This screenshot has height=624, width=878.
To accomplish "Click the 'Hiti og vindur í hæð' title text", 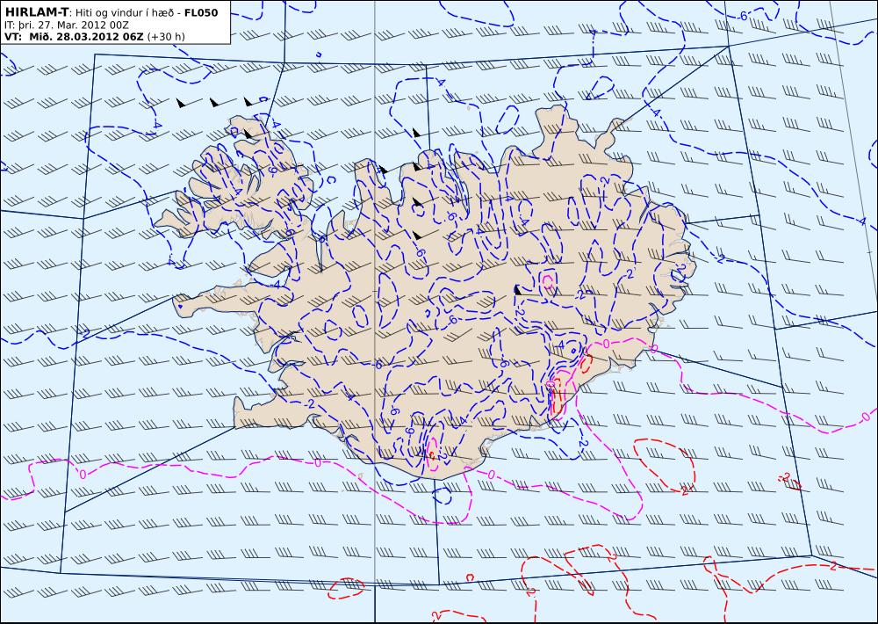I will 124,13.
